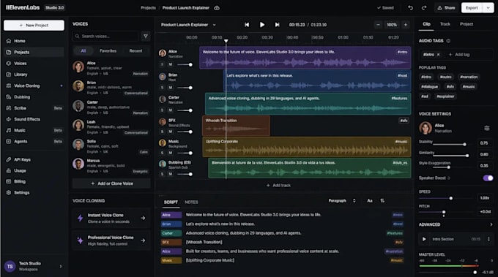Solo the Music track
Viewport: 498px width, 277px height.
click(x=163, y=153)
